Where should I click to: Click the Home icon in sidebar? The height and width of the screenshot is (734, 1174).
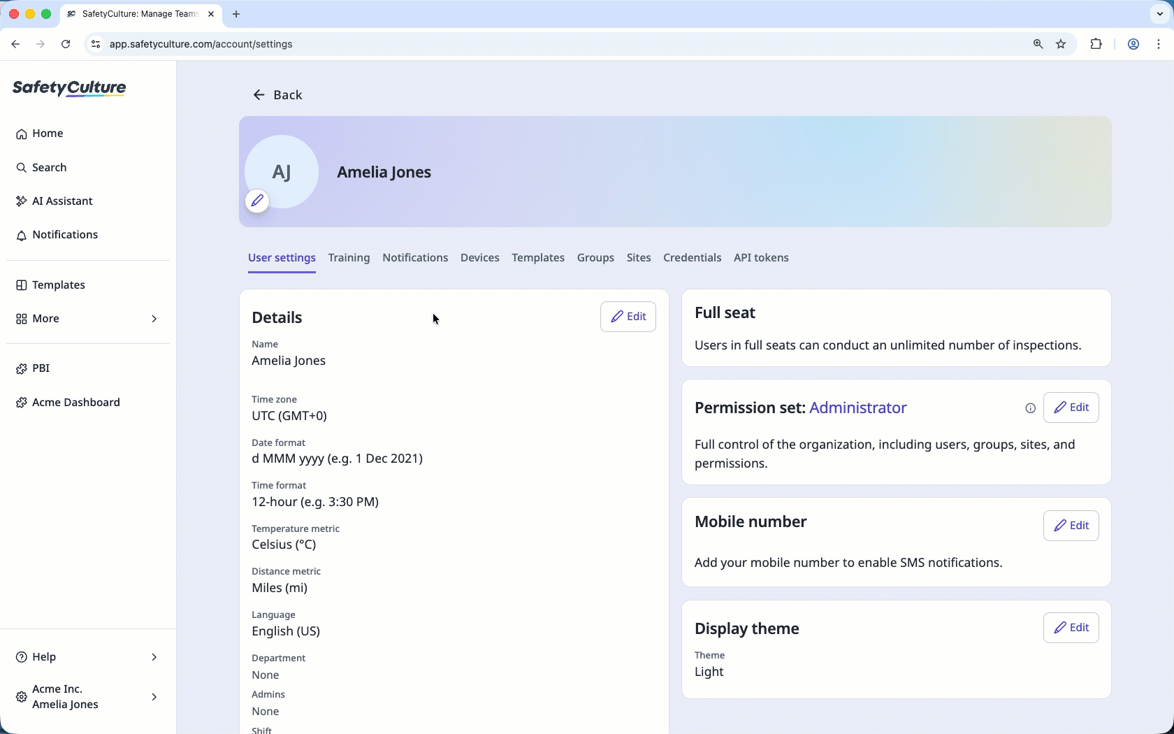pos(22,134)
